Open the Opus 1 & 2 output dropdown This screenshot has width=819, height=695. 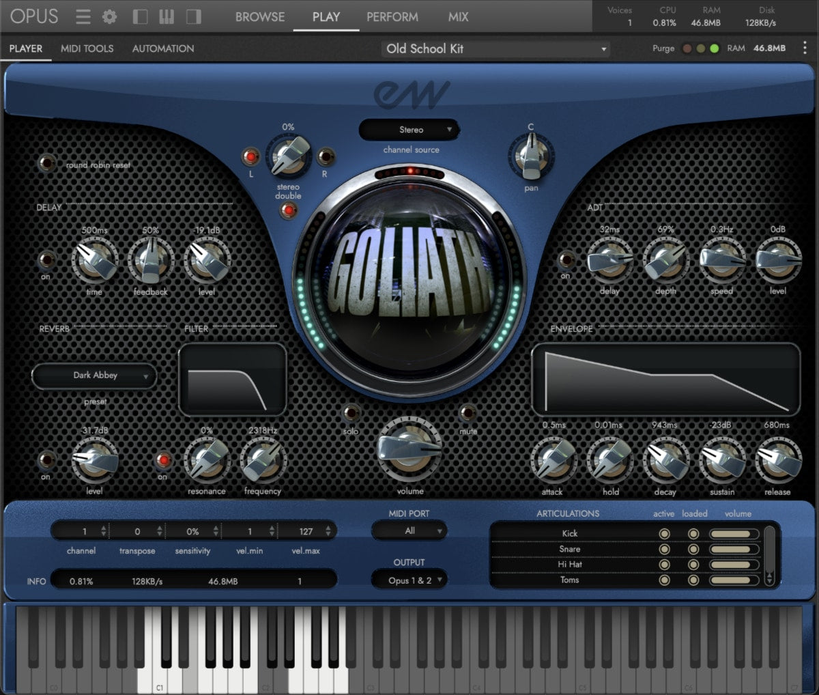(409, 580)
